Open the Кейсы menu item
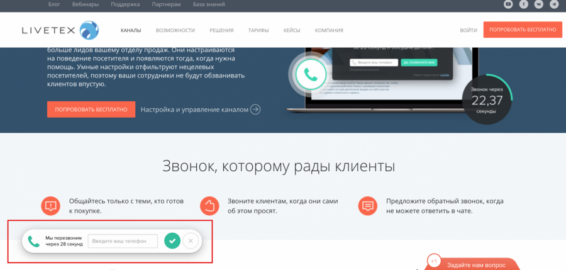 [292, 30]
